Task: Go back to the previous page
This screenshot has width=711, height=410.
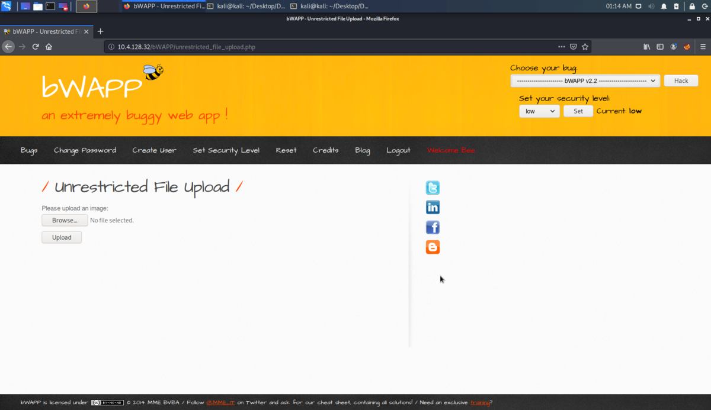Action: (x=8, y=47)
